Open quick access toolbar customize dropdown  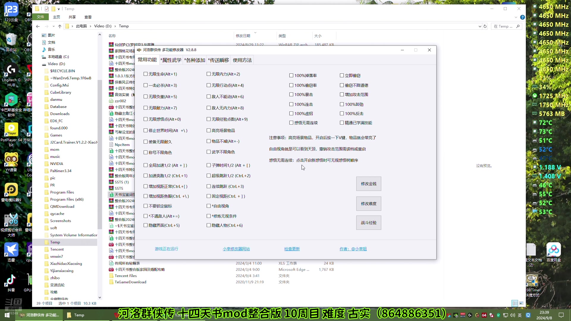tap(59, 9)
